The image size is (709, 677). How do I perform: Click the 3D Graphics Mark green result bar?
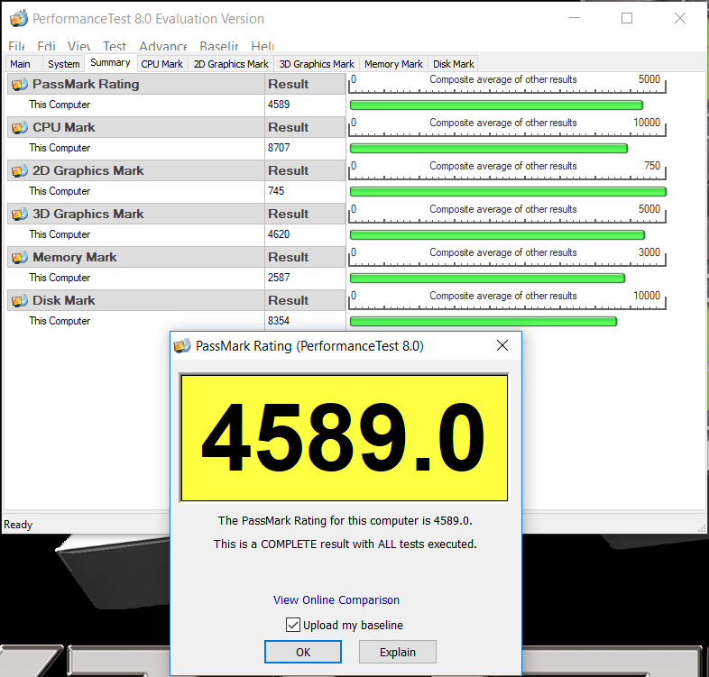[497, 235]
